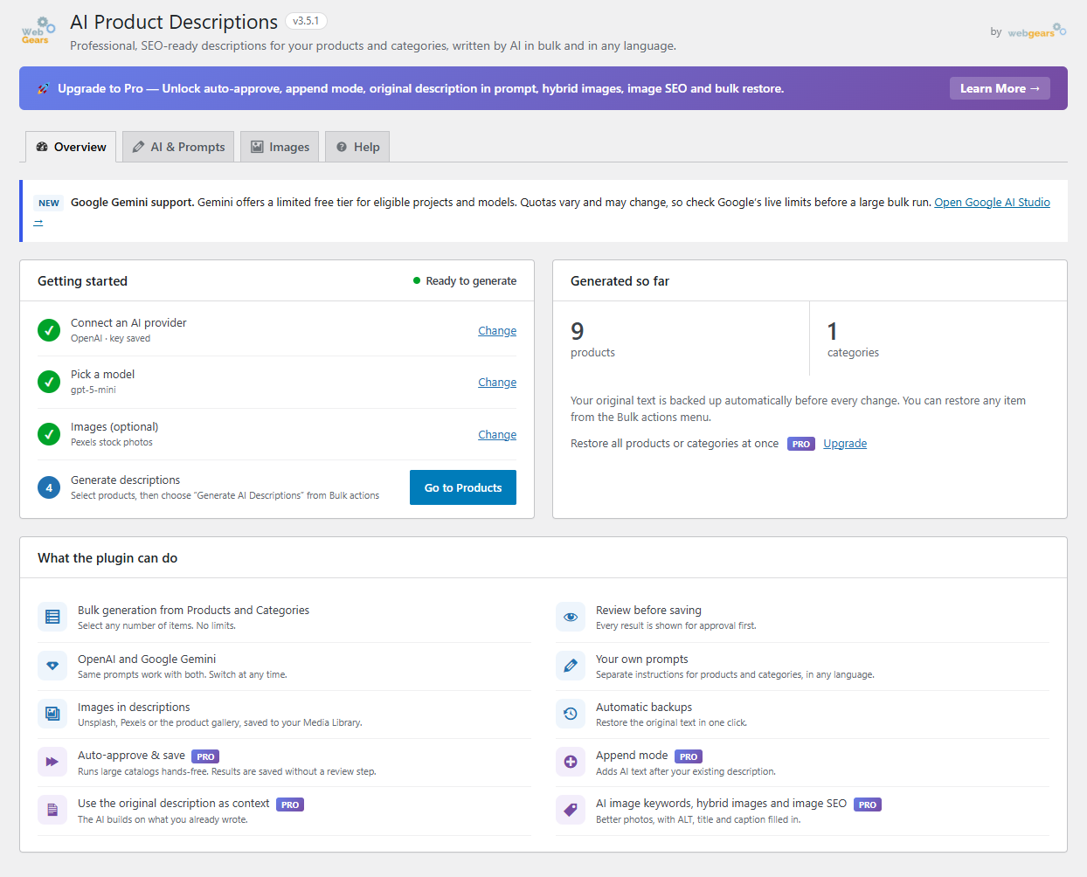The height and width of the screenshot is (877, 1087).
Task: Click the "1 categories" count
Action: pos(853,340)
